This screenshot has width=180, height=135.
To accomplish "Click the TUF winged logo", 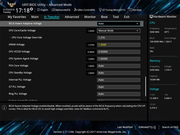I will pos(11,4).
